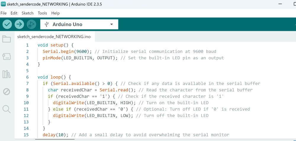This screenshot has width=296, height=141.
Task: Click 'Serial.available() > 0' condition
Action: (x=82, y=83)
